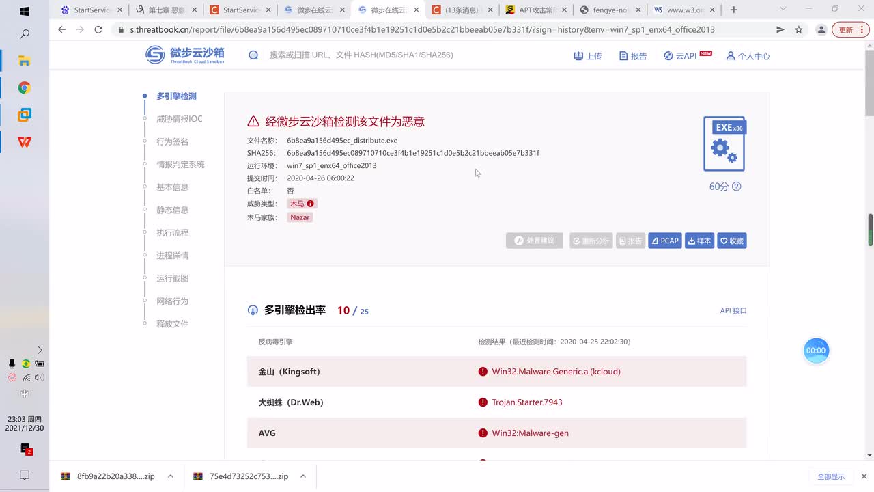This screenshot has height=492, width=874.
Task: Expand menu for 8fb9a22b20a338 zip download
Action: tap(171, 476)
